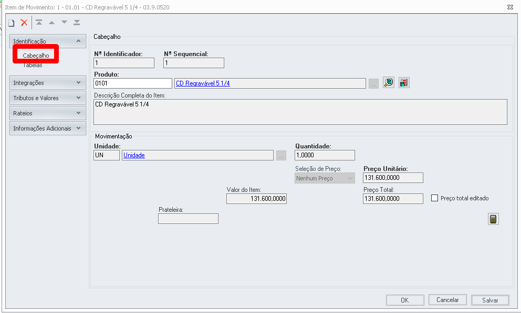
Task: Delete item with the red X icon
Action: [24, 23]
